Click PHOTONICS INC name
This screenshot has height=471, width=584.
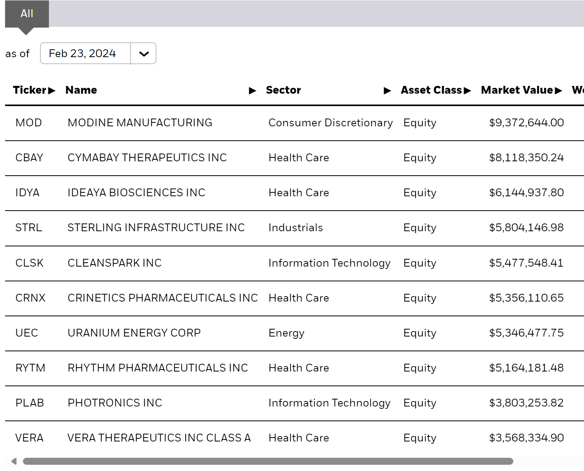click(x=115, y=403)
